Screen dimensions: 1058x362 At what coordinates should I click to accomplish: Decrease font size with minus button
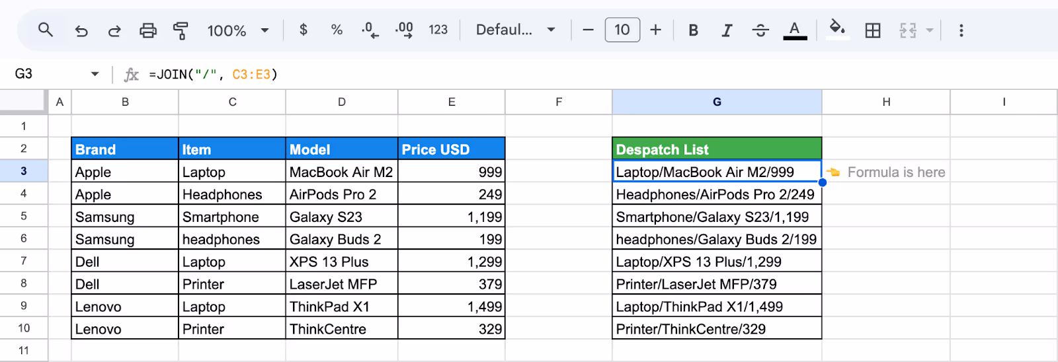pos(588,30)
